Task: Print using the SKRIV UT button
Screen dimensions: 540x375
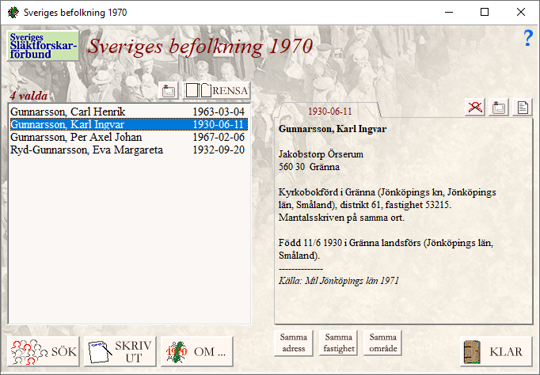Action: [x=120, y=351]
